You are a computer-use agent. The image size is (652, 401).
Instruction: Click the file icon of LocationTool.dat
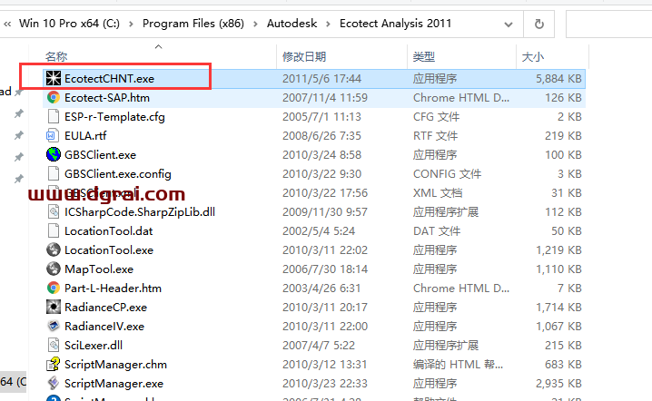tap(54, 230)
